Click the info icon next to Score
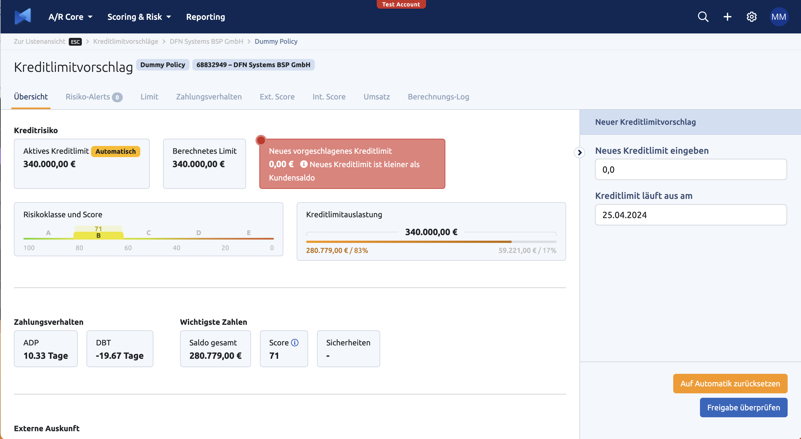The width and height of the screenshot is (801, 439). (294, 343)
